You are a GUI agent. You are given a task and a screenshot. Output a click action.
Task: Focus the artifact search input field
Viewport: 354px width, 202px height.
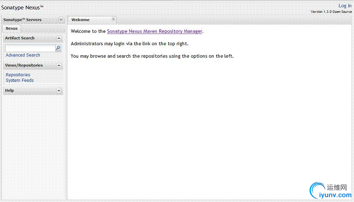coord(30,48)
